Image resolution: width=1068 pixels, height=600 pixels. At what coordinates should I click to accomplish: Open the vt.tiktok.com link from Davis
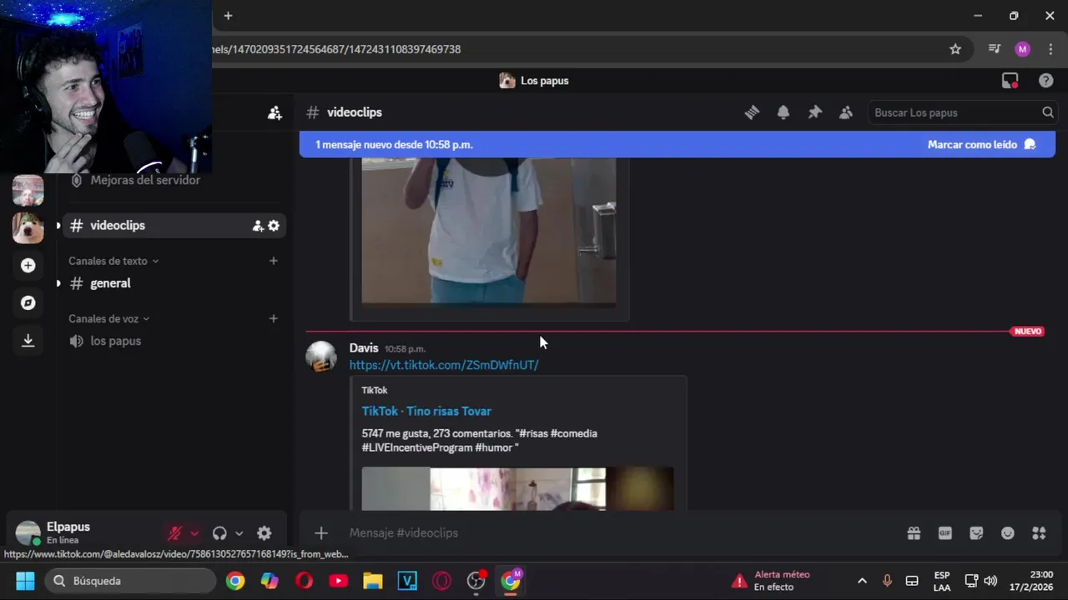[x=444, y=365]
